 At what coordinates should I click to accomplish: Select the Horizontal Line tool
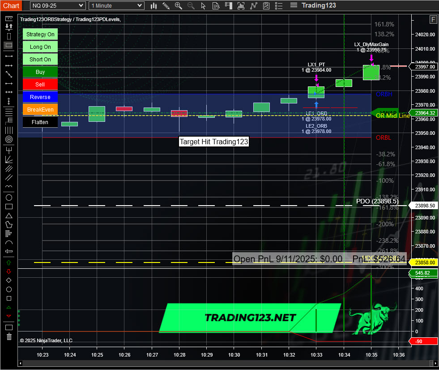coord(9,92)
